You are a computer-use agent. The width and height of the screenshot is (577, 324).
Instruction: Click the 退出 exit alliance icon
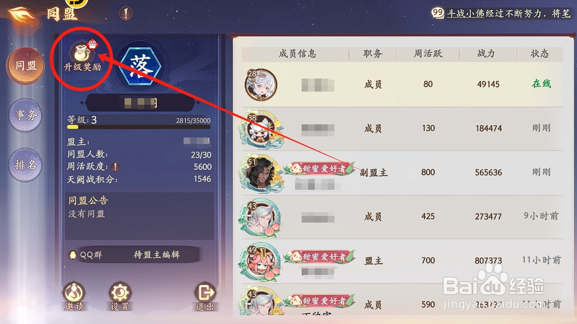[x=204, y=296]
